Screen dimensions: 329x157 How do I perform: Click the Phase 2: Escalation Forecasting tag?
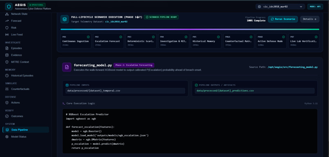(x=134, y=65)
